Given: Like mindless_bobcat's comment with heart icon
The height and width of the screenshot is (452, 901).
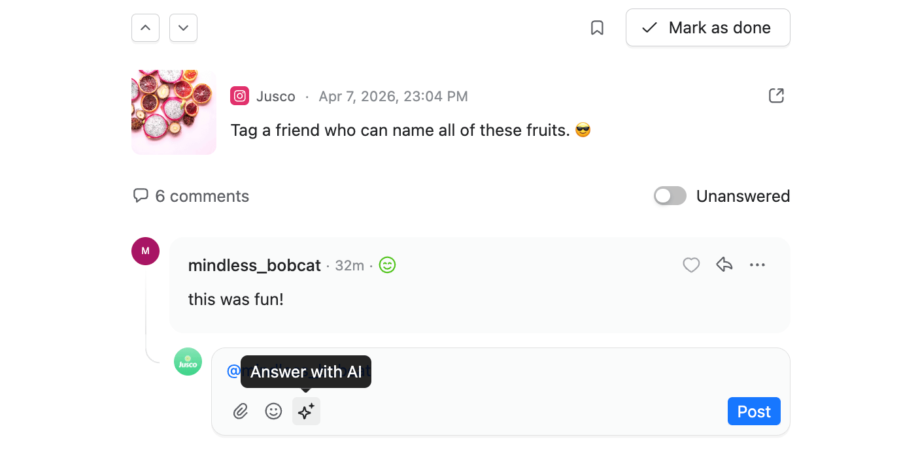Looking at the screenshot, I should tap(691, 265).
